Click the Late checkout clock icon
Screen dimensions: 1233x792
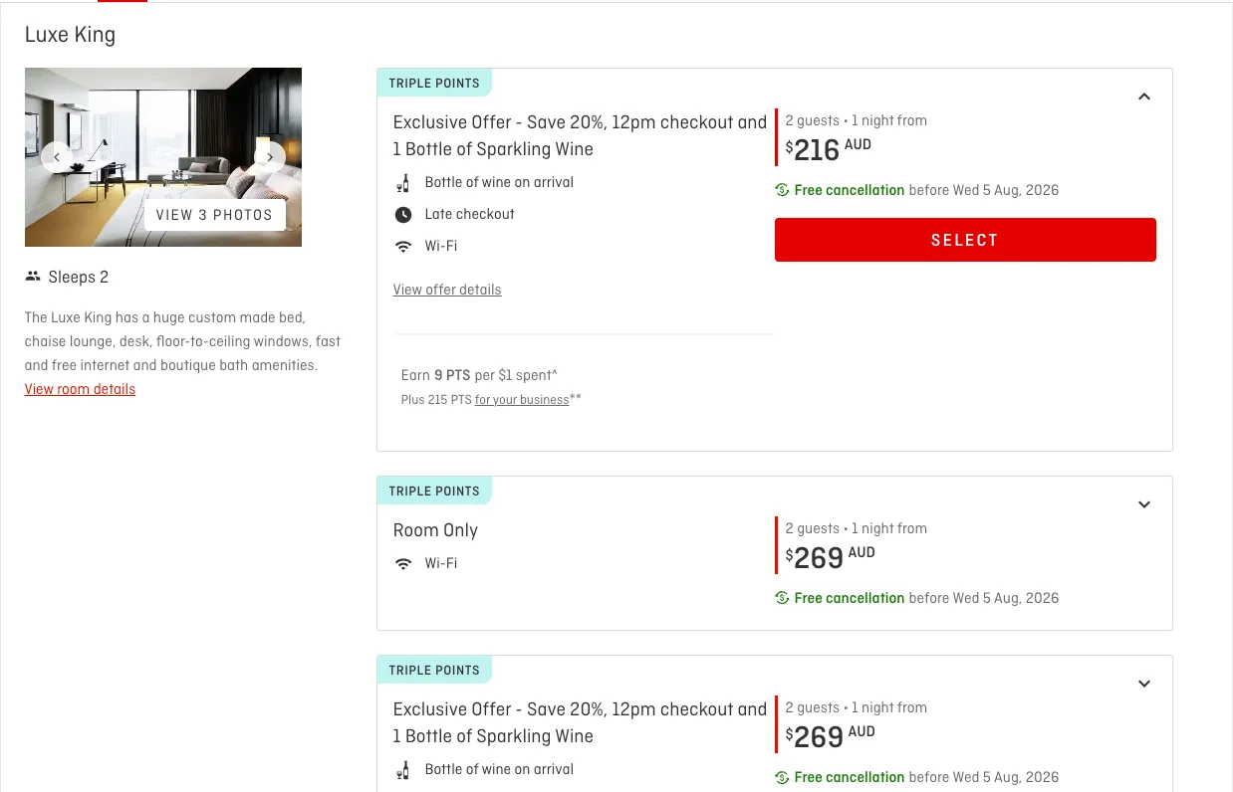tap(403, 215)
